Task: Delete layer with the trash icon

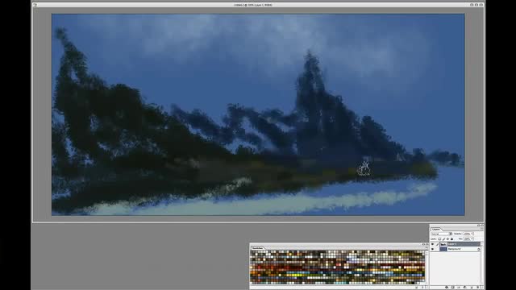Action: [478, 288]
